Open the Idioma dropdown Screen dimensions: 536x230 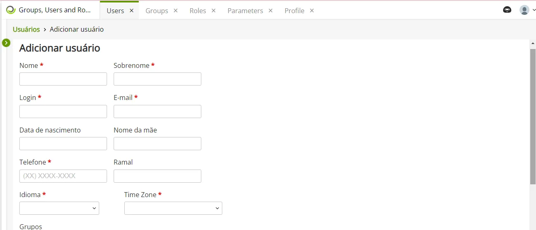pyautogui.click(x=59, y=208)
